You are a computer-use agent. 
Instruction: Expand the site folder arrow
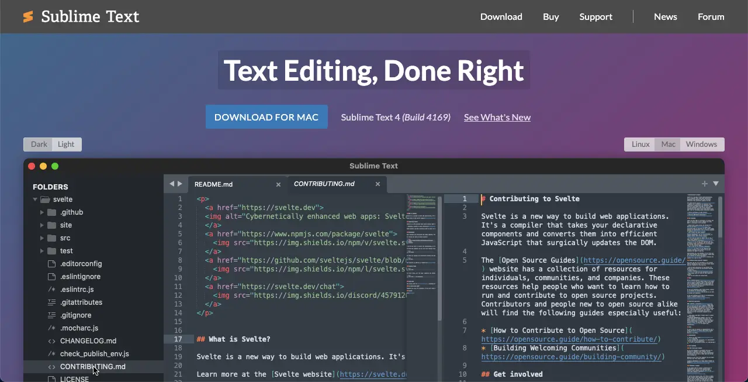pos(42,225)
